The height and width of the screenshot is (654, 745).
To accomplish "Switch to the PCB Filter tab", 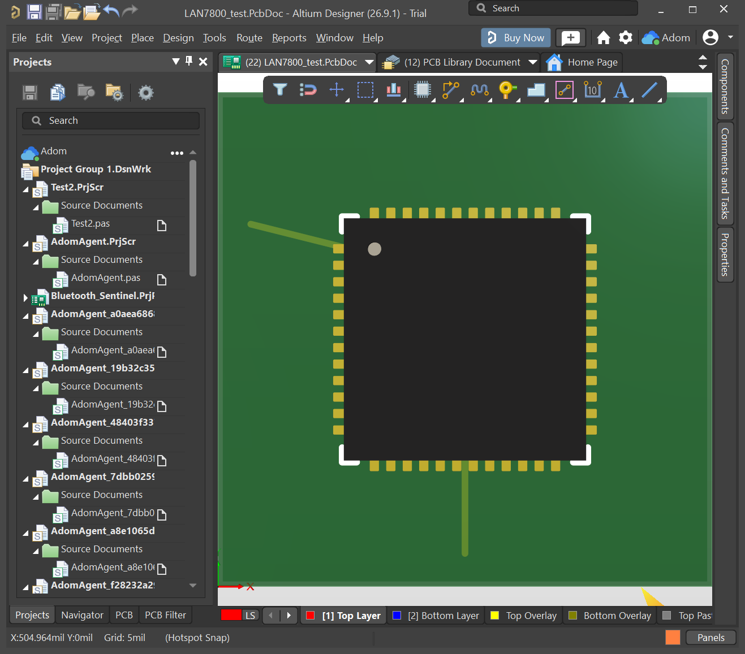I will (165, 615).
